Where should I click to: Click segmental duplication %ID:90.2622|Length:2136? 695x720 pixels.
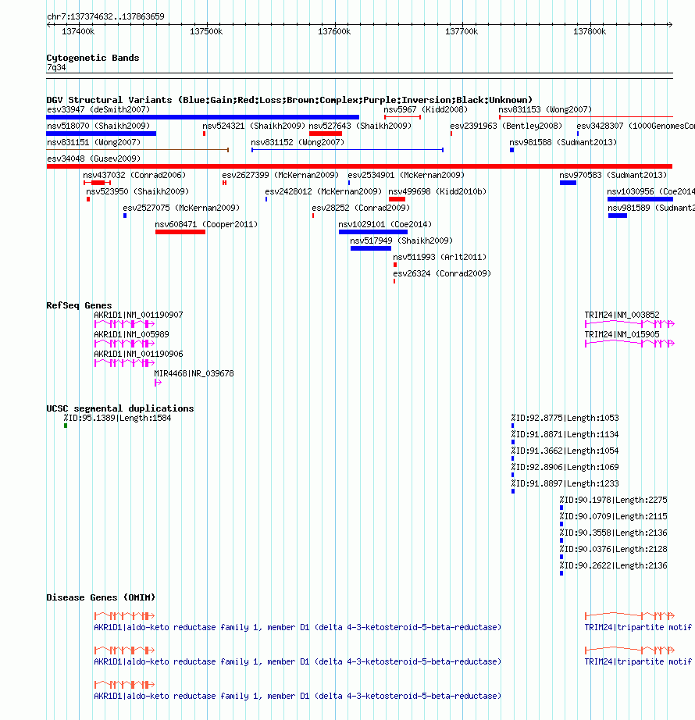(613, 565)
